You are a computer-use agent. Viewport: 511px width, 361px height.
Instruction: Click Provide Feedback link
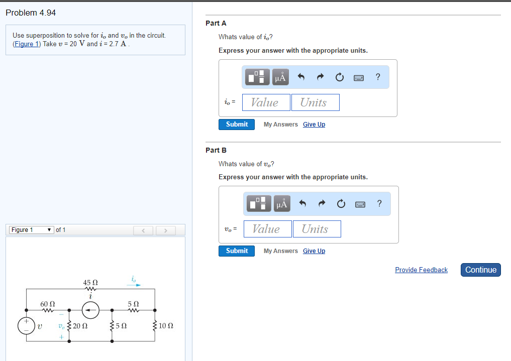coord(421,270)
